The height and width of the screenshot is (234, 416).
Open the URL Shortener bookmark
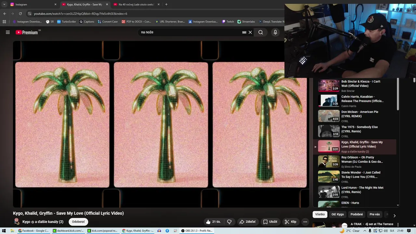[x=170, y=22]
